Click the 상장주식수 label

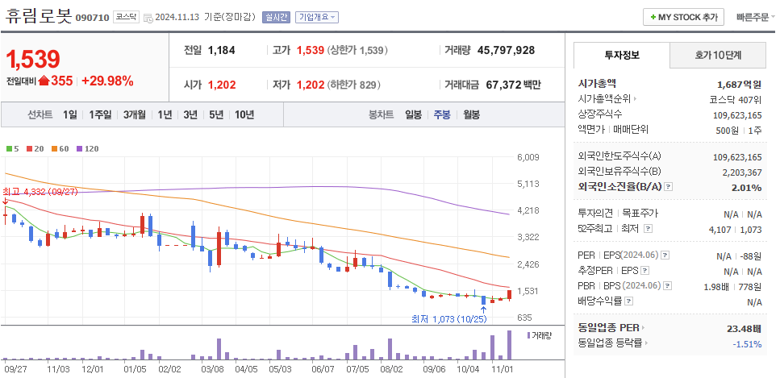pos(600,114)
